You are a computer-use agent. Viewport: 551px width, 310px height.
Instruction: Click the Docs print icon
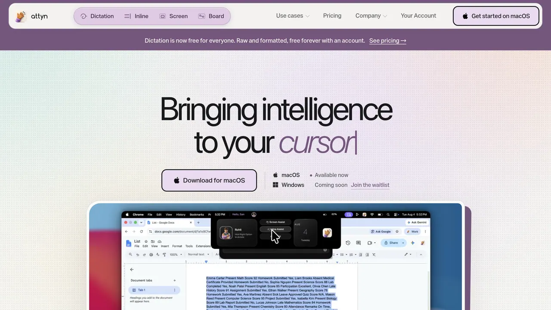(x=151, y=254)
